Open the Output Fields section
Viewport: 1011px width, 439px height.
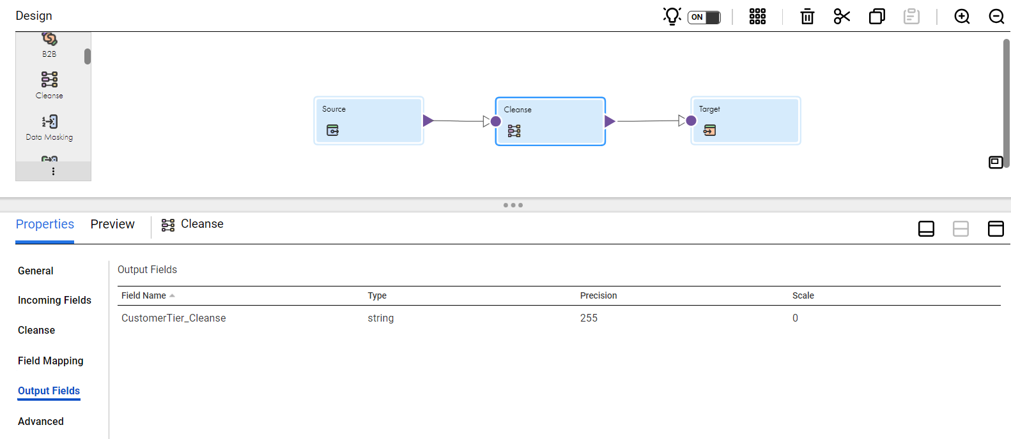coord(49,391)
